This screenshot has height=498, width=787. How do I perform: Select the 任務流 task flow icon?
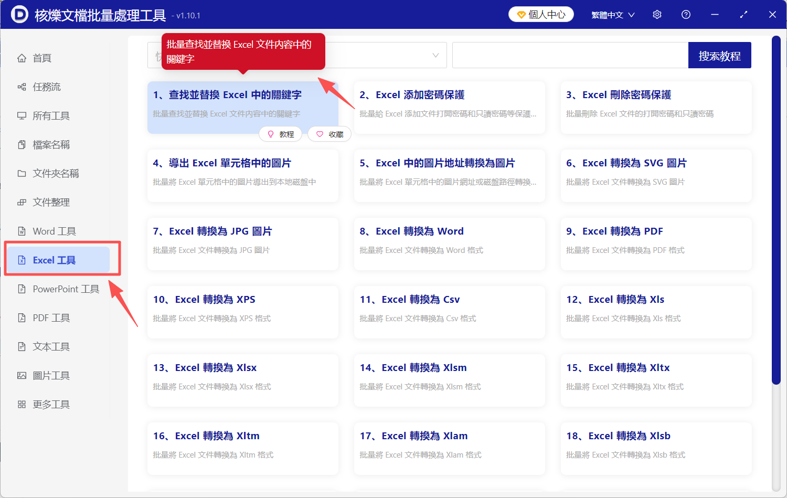(21, 87)
